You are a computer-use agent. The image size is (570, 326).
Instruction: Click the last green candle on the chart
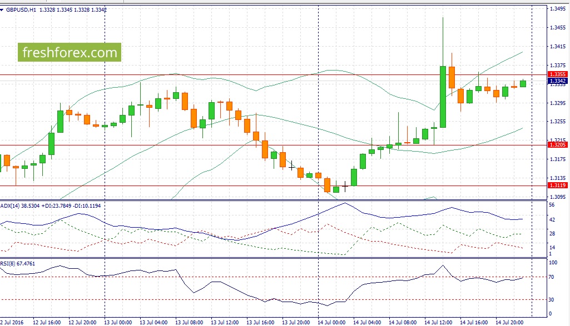[x=523, y=83]
